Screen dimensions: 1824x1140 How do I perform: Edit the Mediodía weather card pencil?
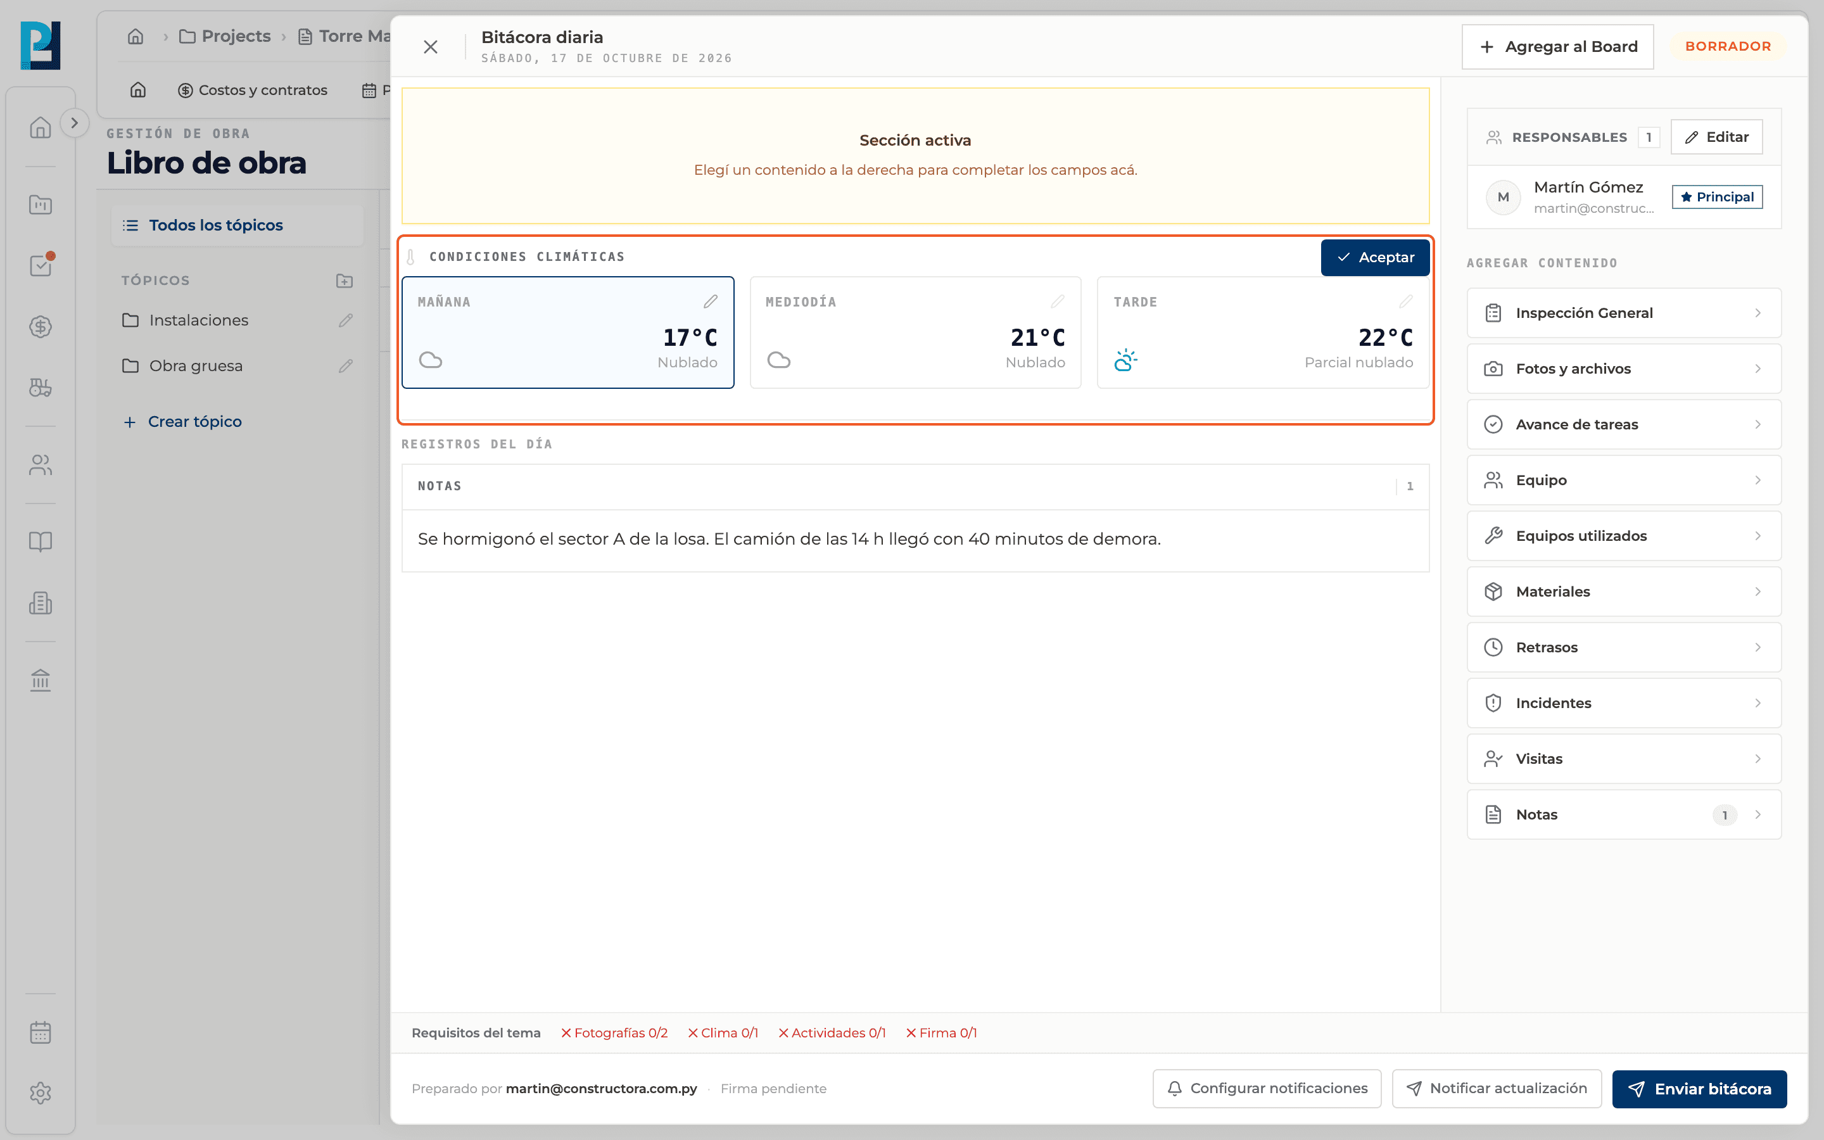click(x=1058, y=301)
